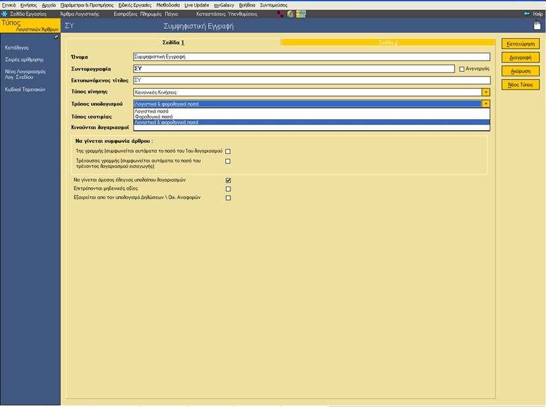Go to Σελίδα Εργασίας

[28, 14]
